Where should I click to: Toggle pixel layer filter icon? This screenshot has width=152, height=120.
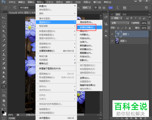tap(127, 18)
